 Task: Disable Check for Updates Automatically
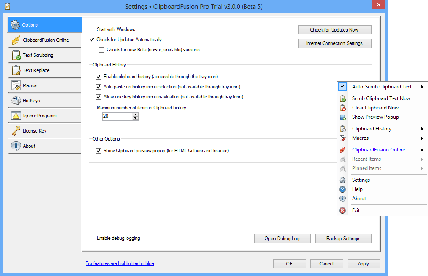pyautogui.click(x=91, y=40)
